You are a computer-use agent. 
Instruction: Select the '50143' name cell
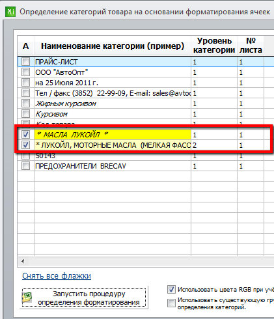[x=113, y=156]
